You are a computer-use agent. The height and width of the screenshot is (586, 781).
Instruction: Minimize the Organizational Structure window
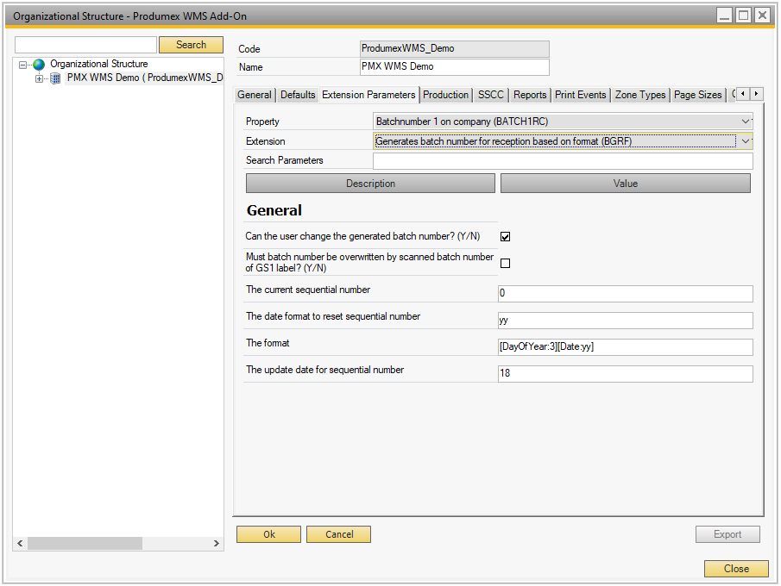pyautogui.click(x=724, y=16)
